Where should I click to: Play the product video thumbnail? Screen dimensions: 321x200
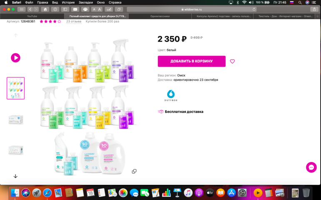[15, 58]
